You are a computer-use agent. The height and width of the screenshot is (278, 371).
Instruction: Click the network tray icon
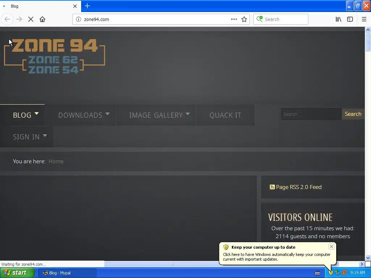(x=337, y=273)
